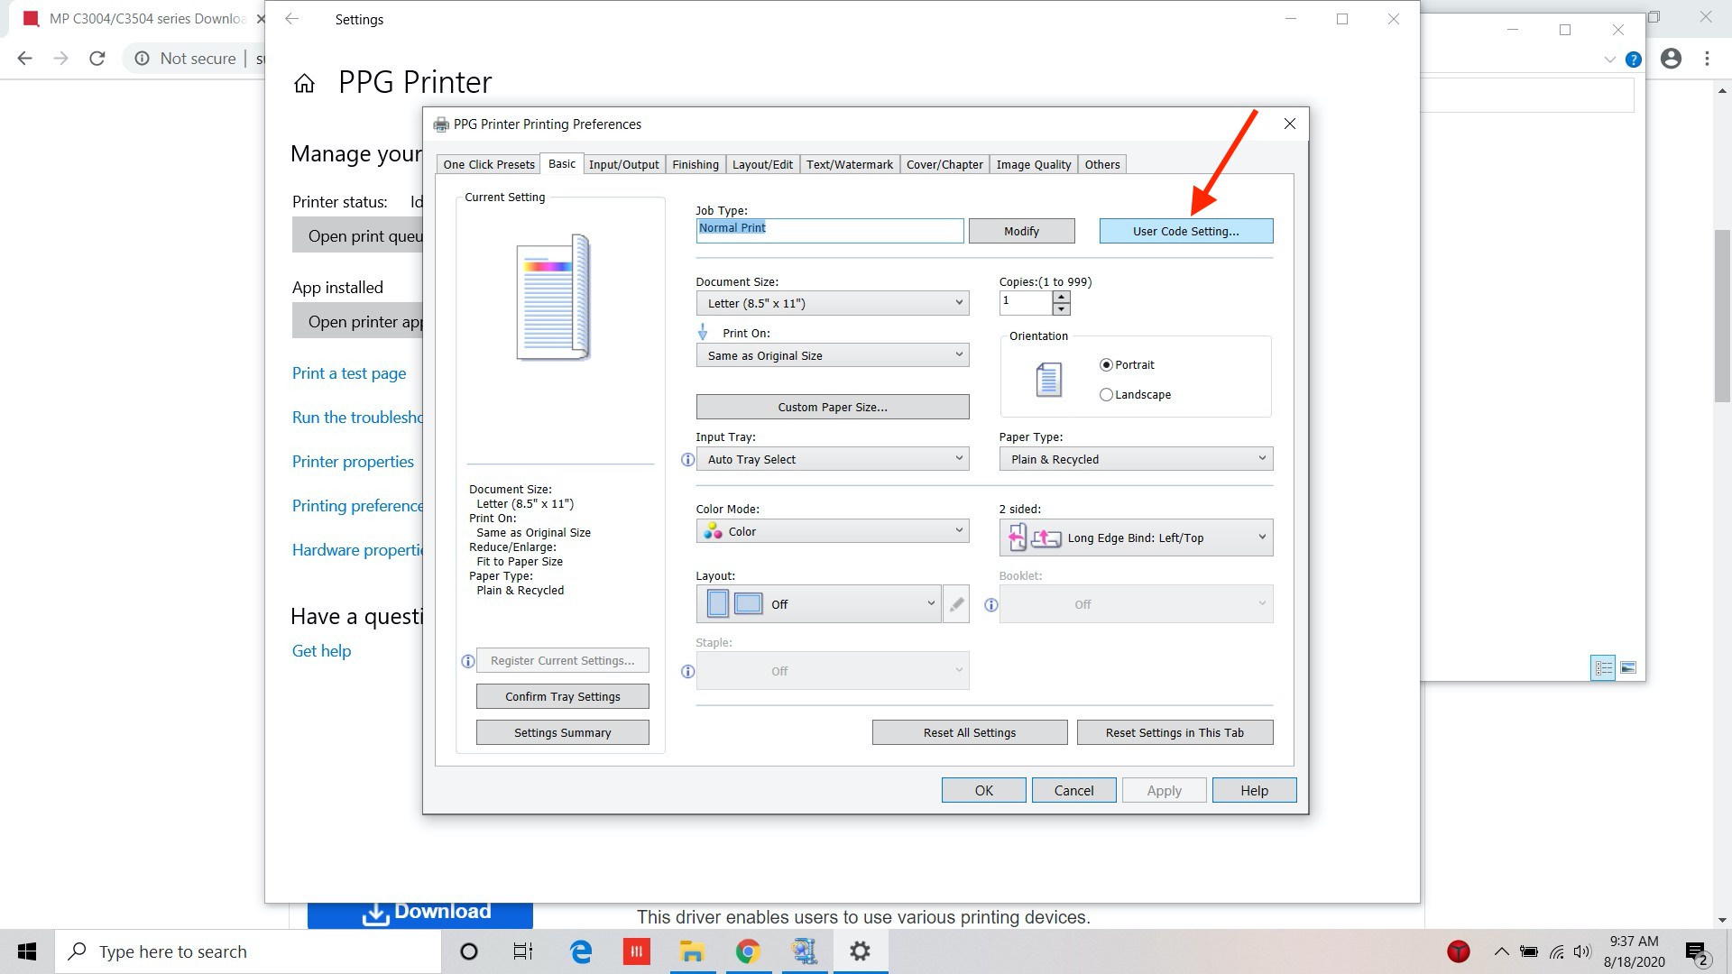Open Document Size dropdown
The width and height of the screenshot is (1732, 974).
click(x=832, y=303)
